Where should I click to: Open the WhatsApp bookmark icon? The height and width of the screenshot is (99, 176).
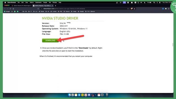click(15, 12)
